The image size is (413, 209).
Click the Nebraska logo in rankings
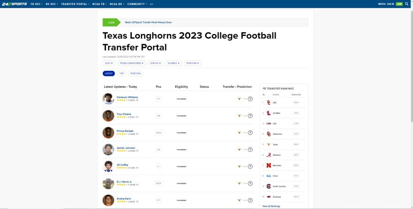(x=268, y=165)
